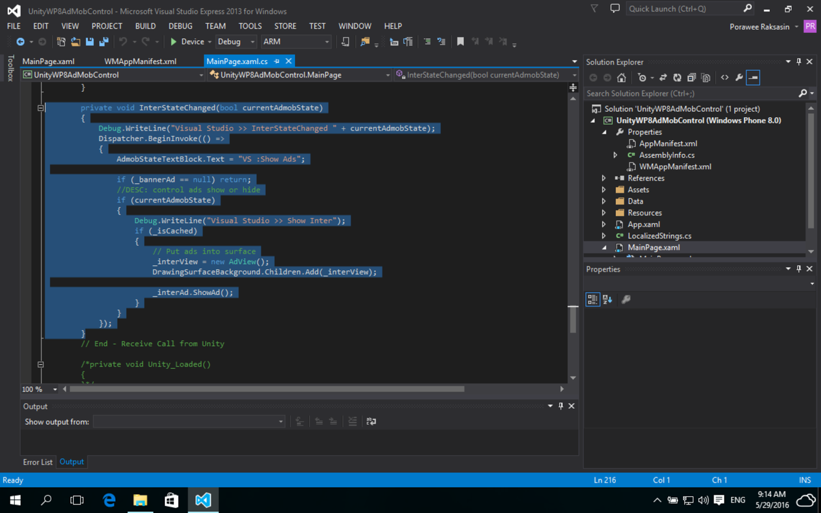Switch to the WMAppManifest.xml tab
The image size is (821, 513).
coord(140,61)
